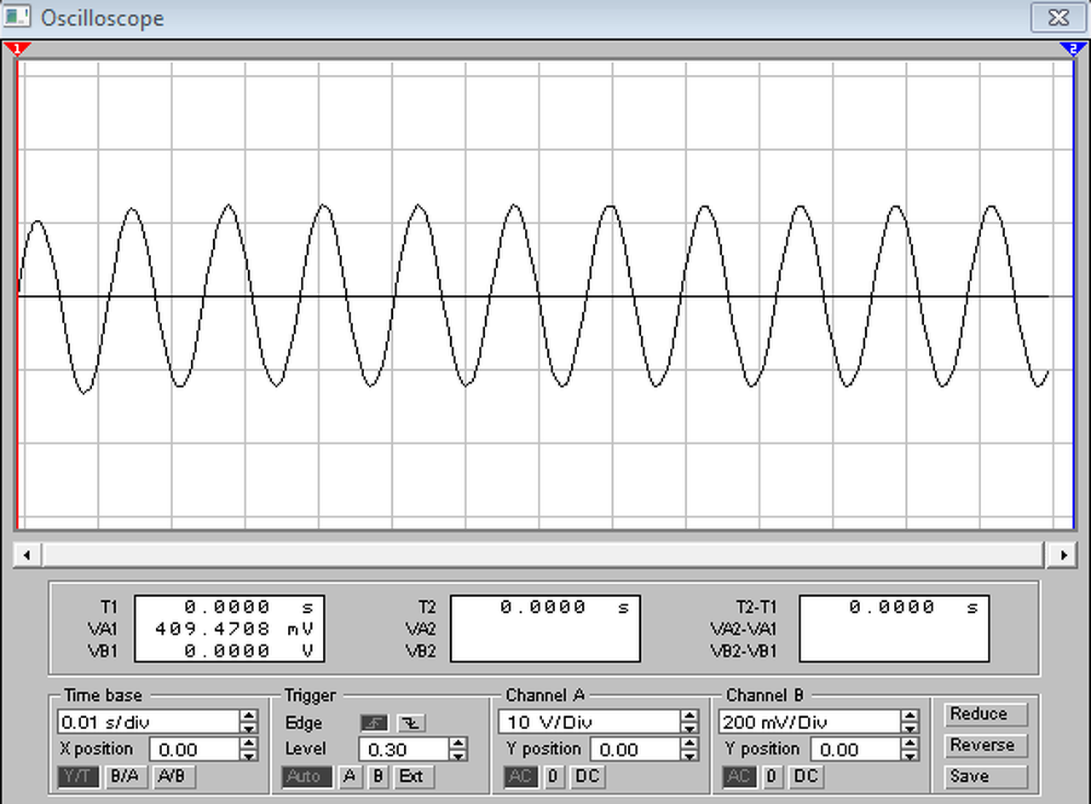Set Channel B coupling to 0
1091x804 pixels.
pos(772,776)
